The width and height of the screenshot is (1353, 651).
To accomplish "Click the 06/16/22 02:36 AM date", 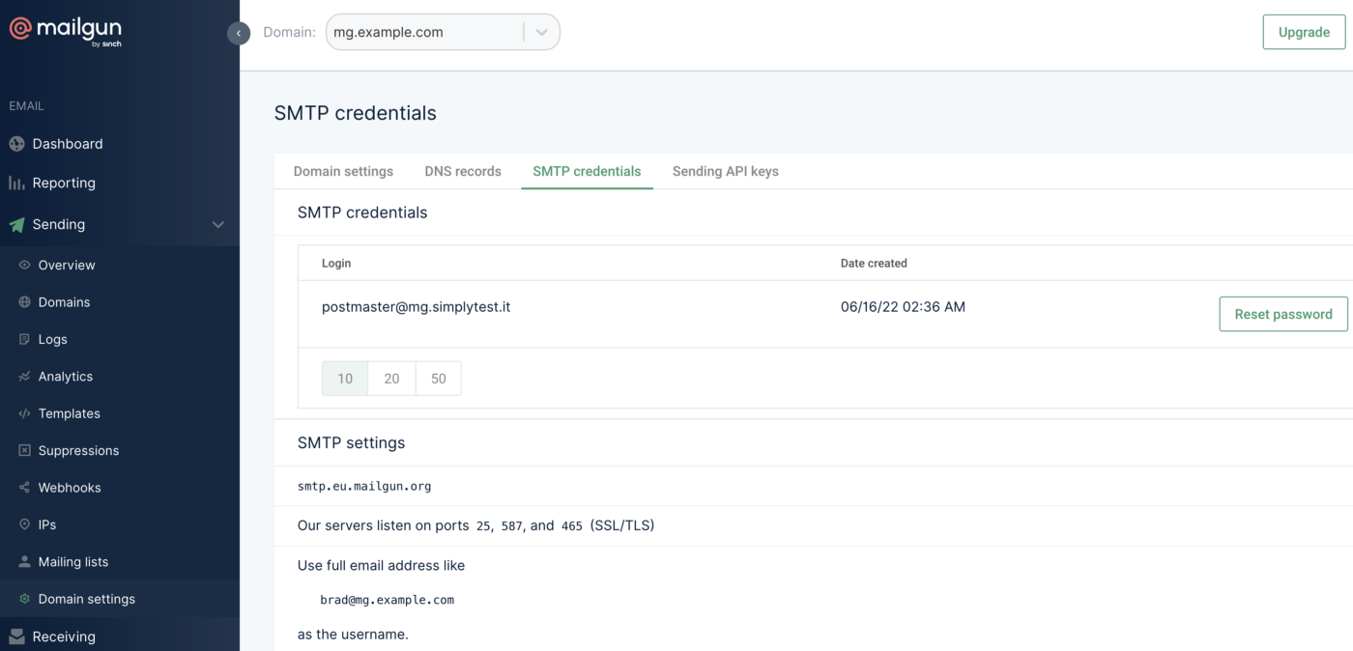I will click(x=903, y=307).
